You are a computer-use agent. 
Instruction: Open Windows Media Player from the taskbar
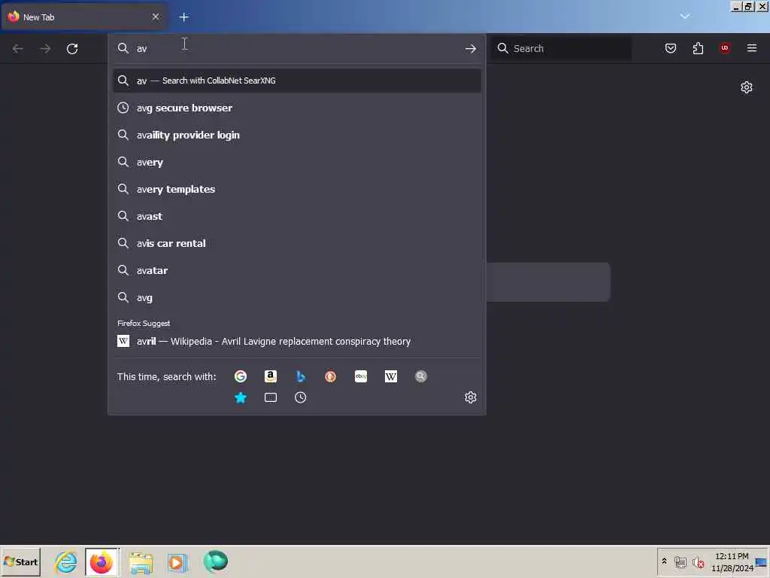pyautogui.click(x=177, y=562)
